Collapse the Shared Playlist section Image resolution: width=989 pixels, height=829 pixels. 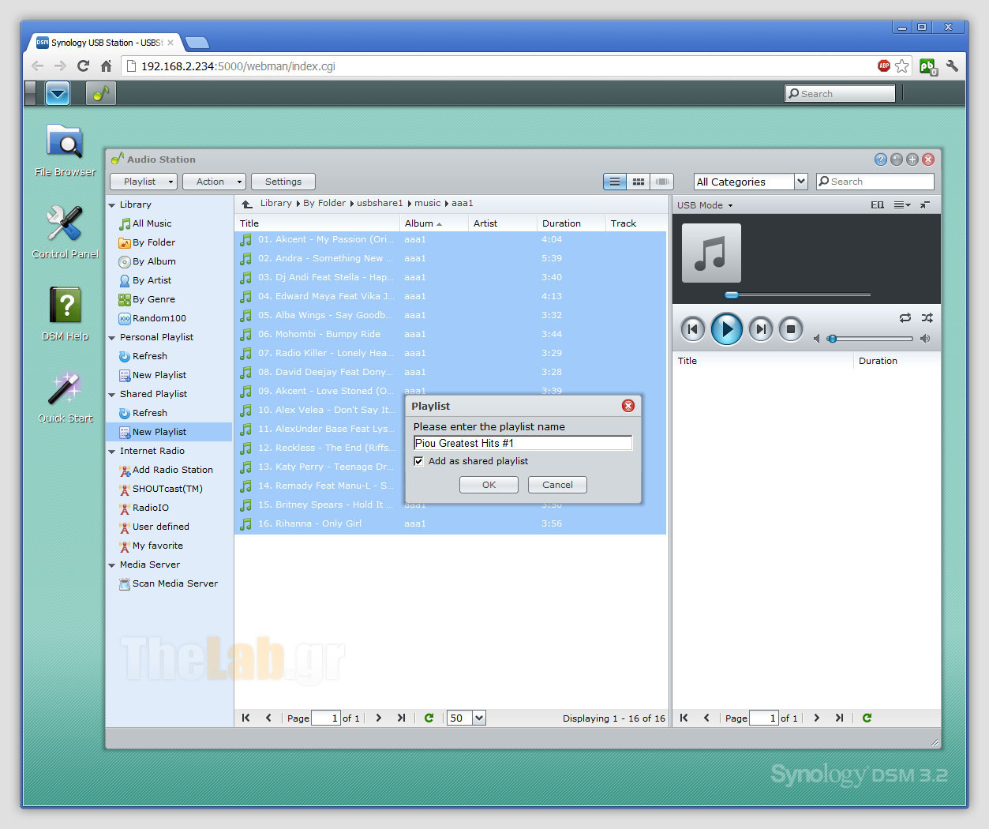(112, 395)
